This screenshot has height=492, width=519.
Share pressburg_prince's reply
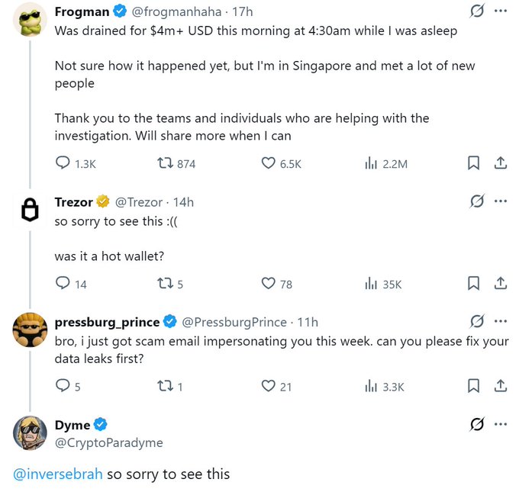coord(501,386)
